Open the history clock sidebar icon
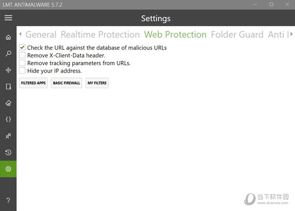 (x=8, y=153)
